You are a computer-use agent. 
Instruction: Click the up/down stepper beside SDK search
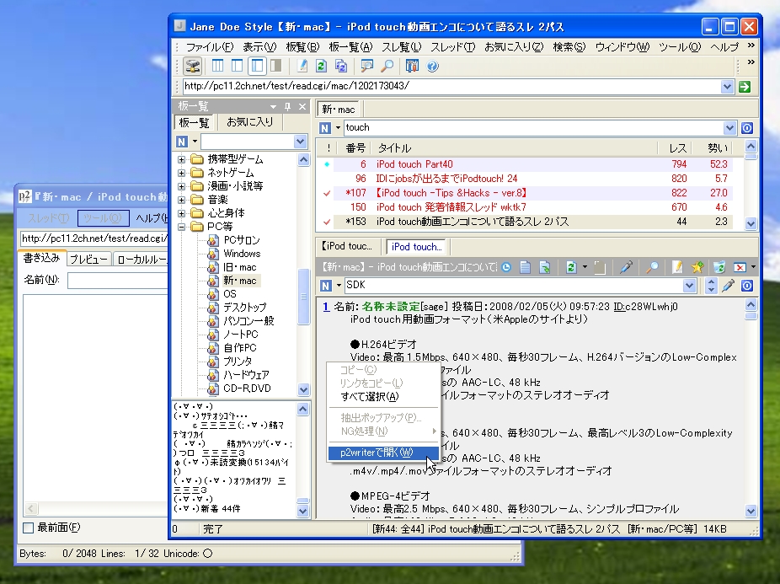pyautogui.click(x=711, y=286)
